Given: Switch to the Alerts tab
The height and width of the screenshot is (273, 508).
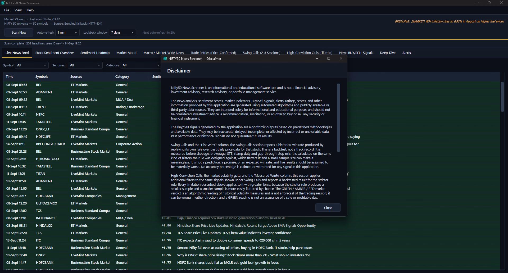Looking at the screenshot, I should click(406, 53).
